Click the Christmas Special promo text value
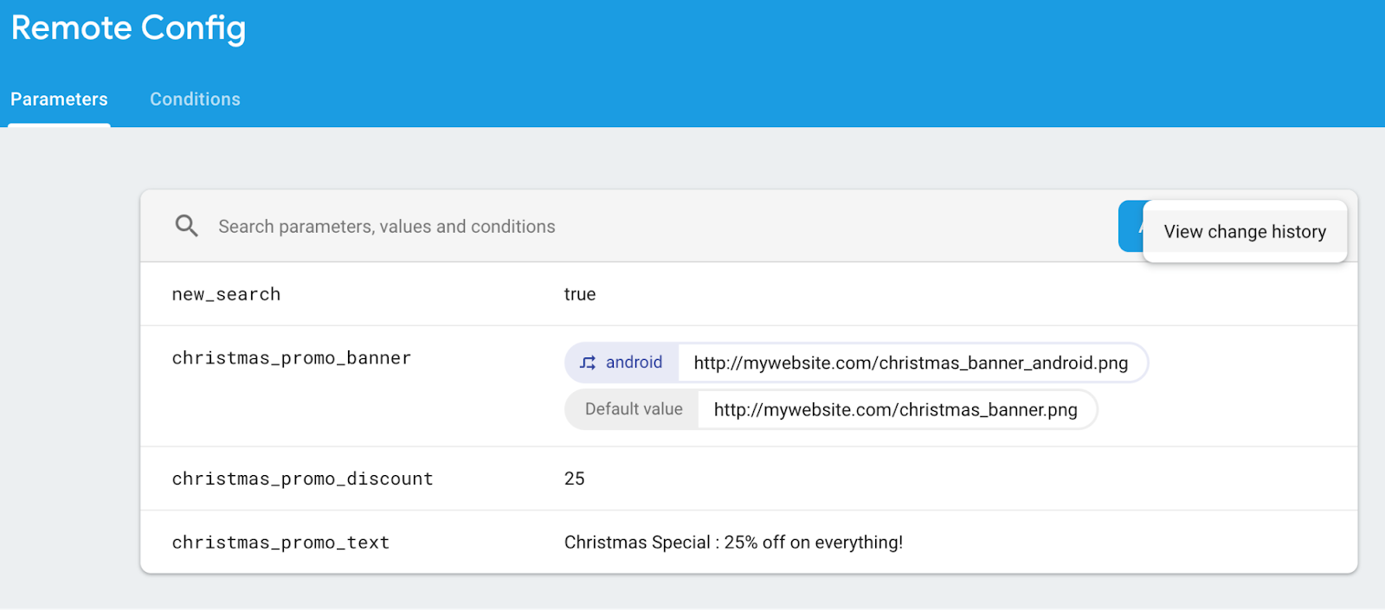Image resolution: width=1385 pixels, height=610 pixels. (x=733, y=543)
